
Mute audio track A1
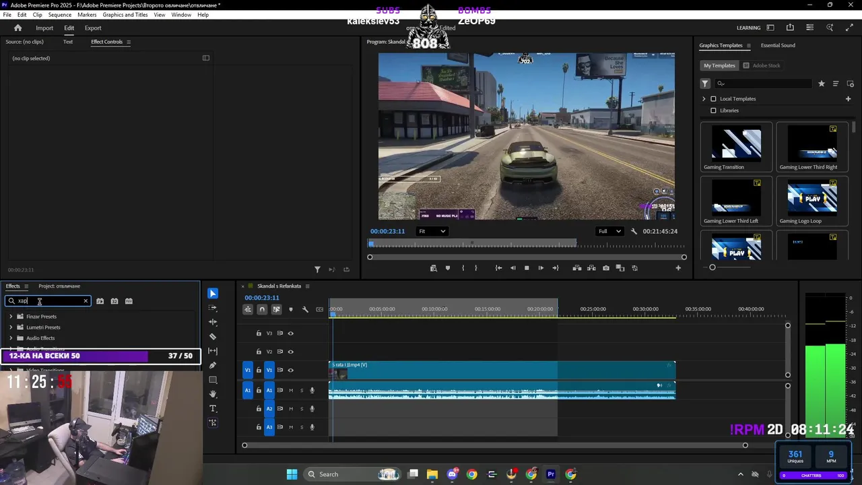291,390
